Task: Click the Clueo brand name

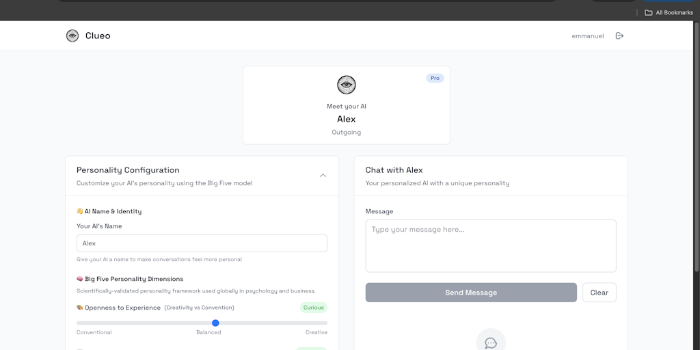Action: coord(98,36)
